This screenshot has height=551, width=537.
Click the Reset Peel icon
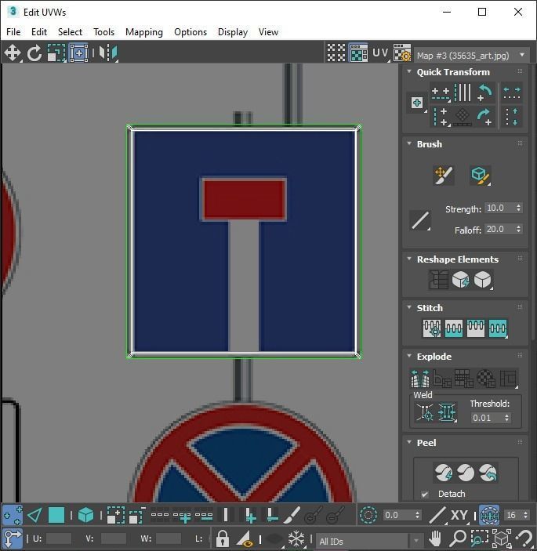pos(488,473)
